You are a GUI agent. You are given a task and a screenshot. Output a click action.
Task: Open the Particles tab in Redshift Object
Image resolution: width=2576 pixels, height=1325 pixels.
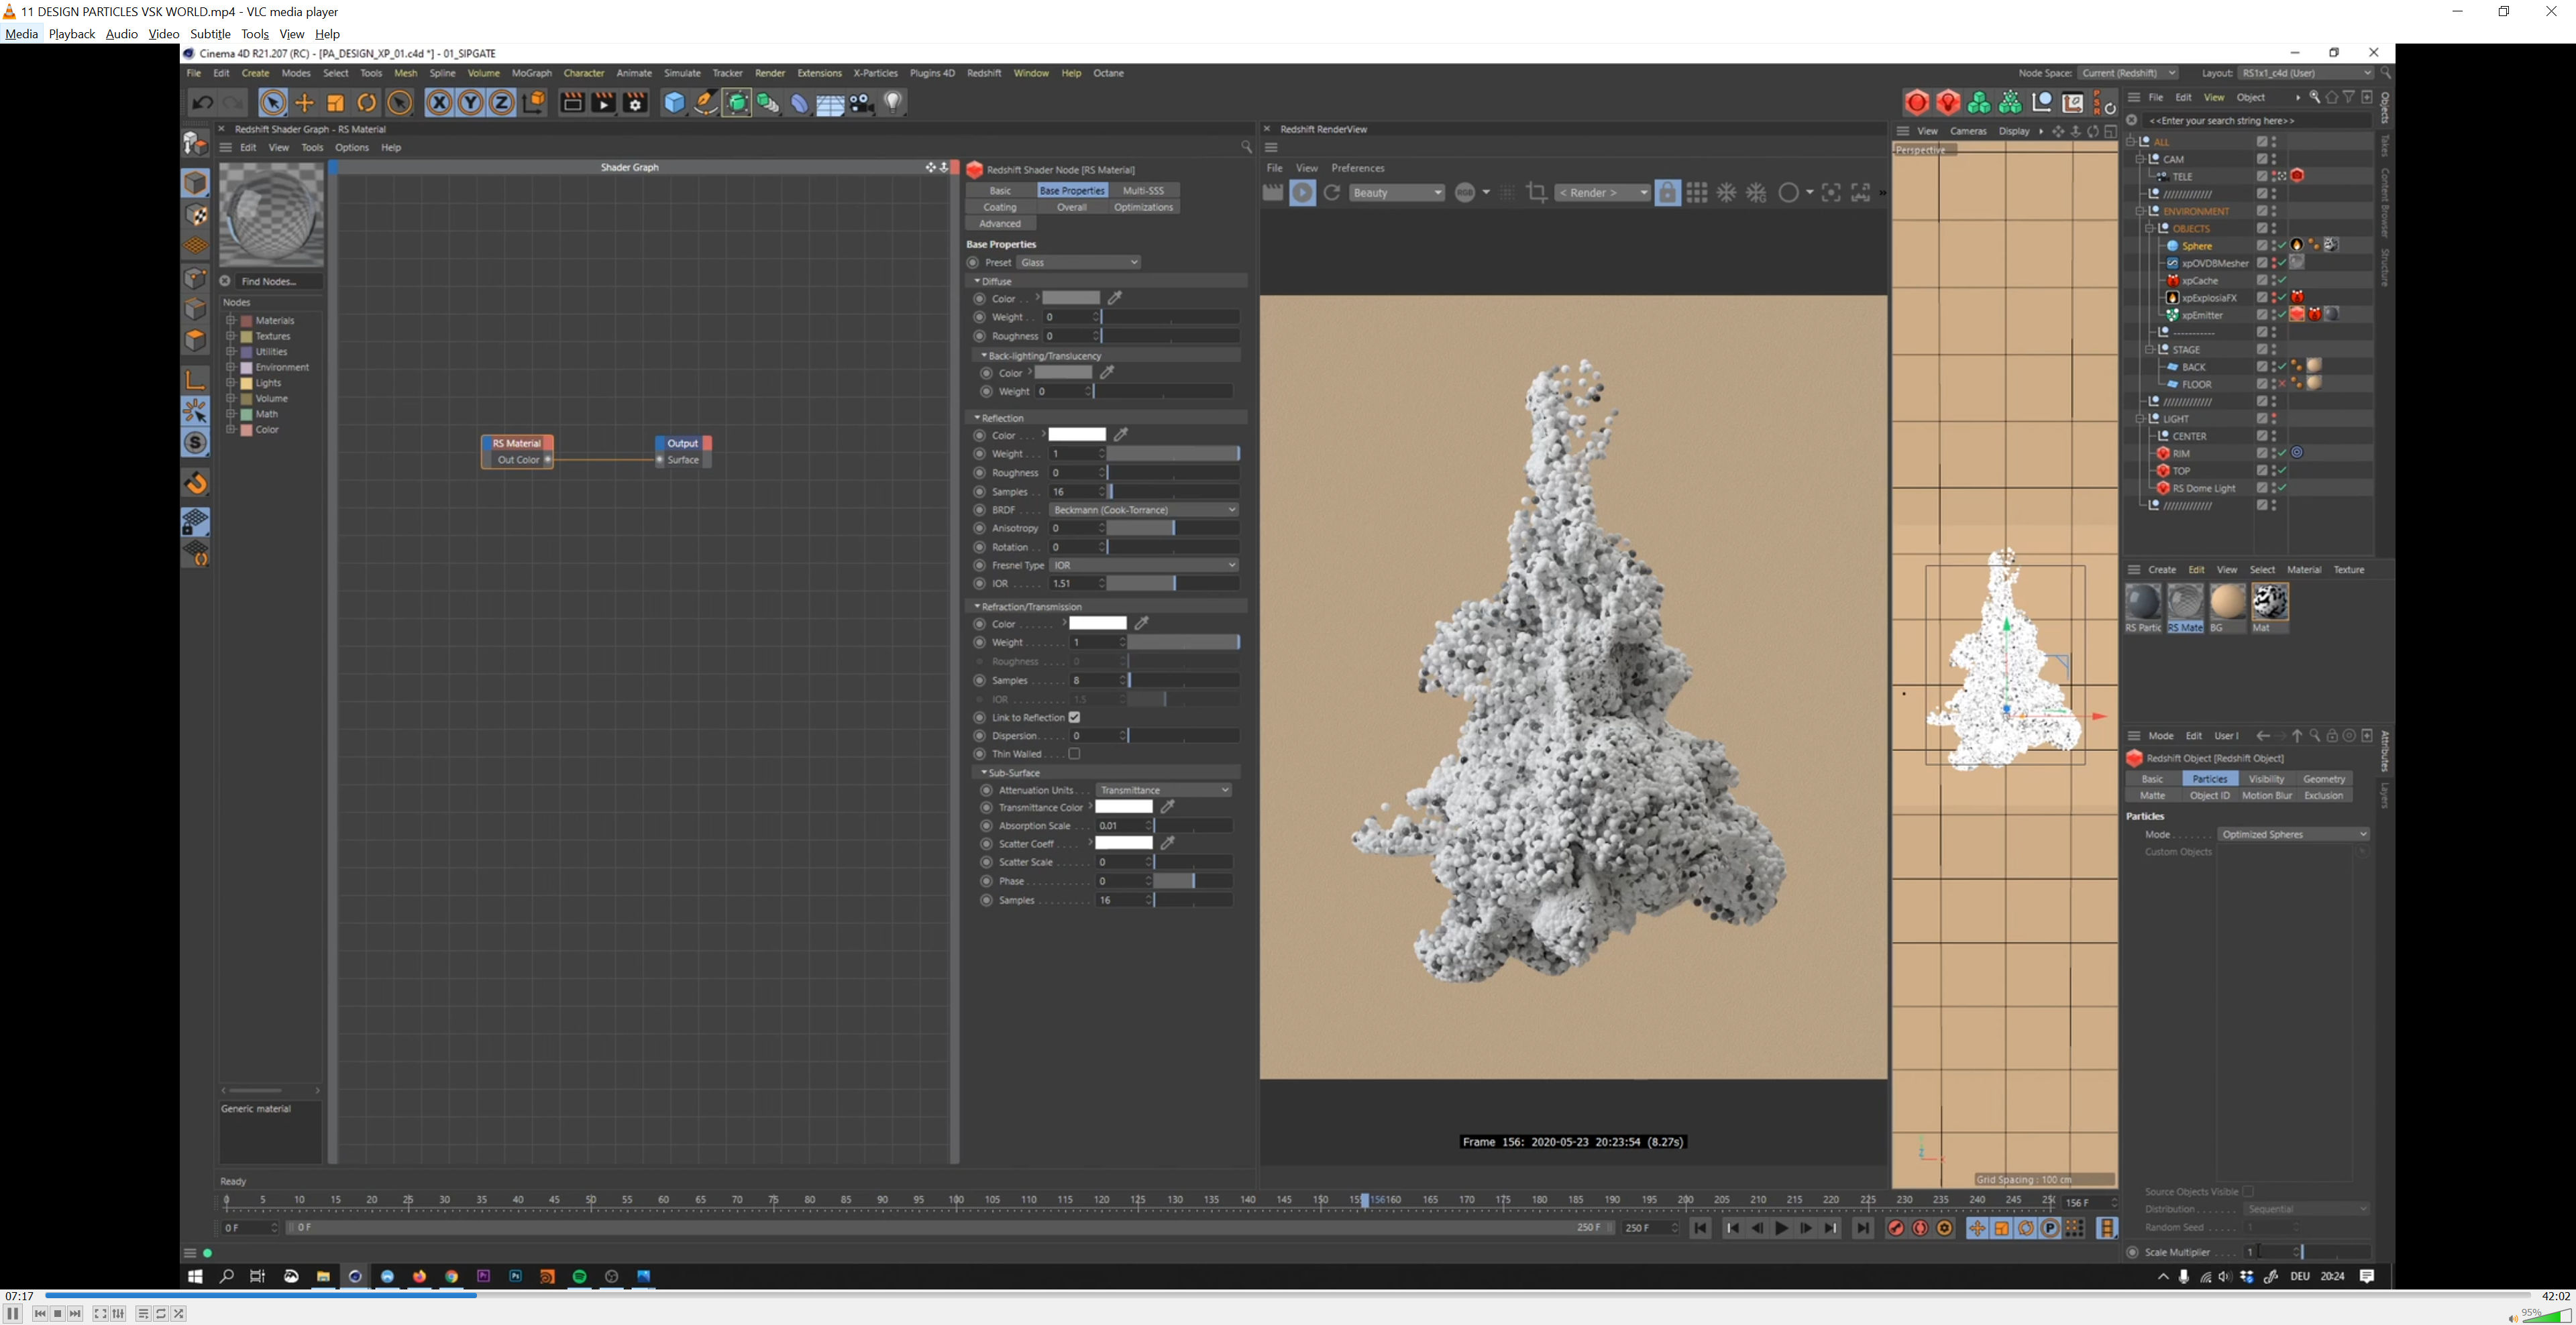click(x=2209, y=779)
